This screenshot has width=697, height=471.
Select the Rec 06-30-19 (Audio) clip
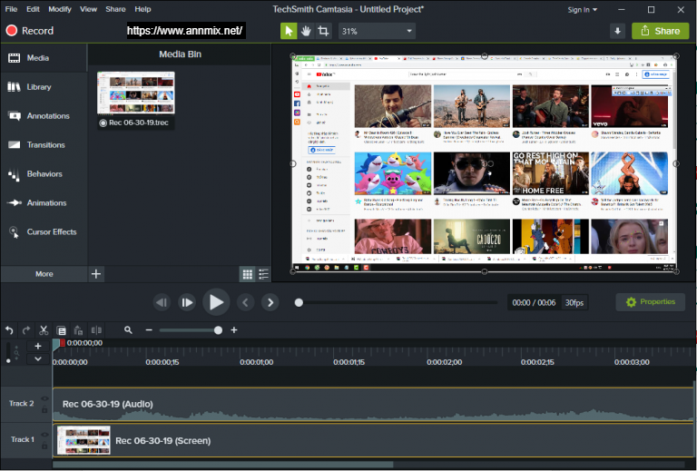(372, 405)
